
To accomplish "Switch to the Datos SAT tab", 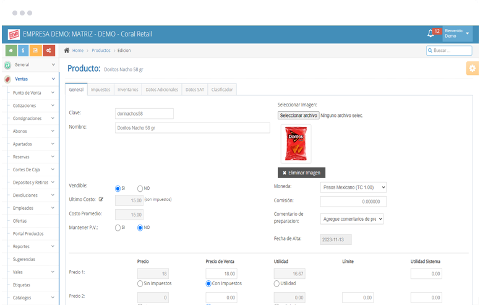I will click(195, 90).
